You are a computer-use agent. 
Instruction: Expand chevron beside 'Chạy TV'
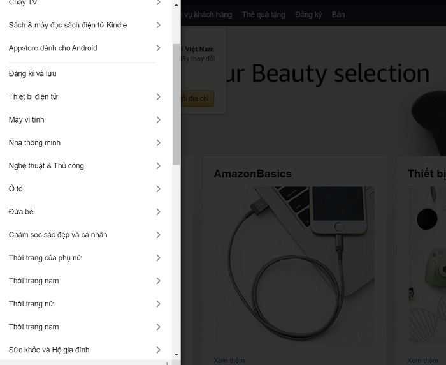[159, 3]
